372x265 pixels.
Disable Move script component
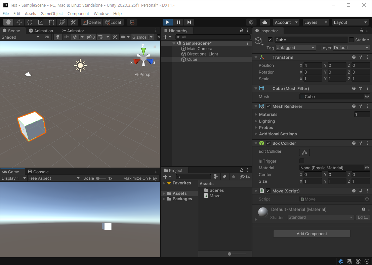coord(268,191)
